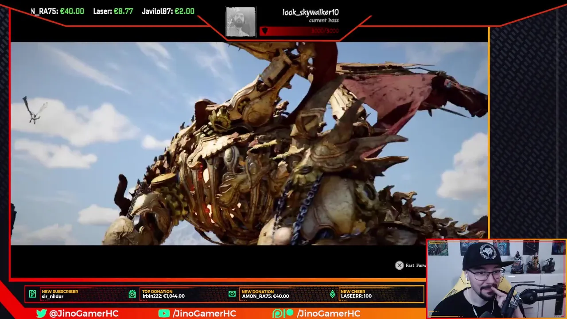This screenshot has height=319, width=567.
Task: Click the top donation money icon
Action: pyautogui.click(x=132, y=294)
